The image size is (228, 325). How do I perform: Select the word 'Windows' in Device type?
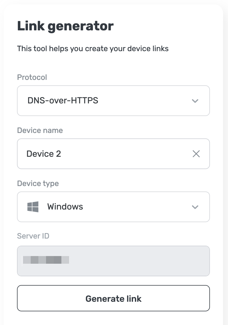pyautogui.click(x=65, y=207)
